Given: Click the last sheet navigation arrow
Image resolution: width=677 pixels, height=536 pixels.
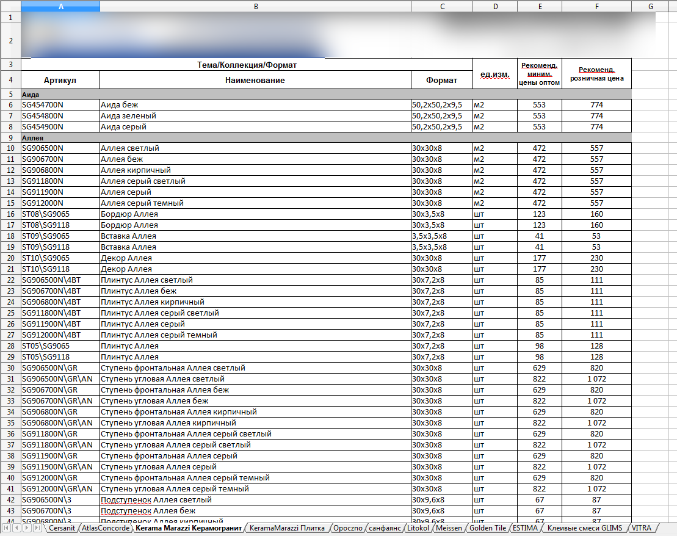Looking at the screenshot, I should [37, 527].
